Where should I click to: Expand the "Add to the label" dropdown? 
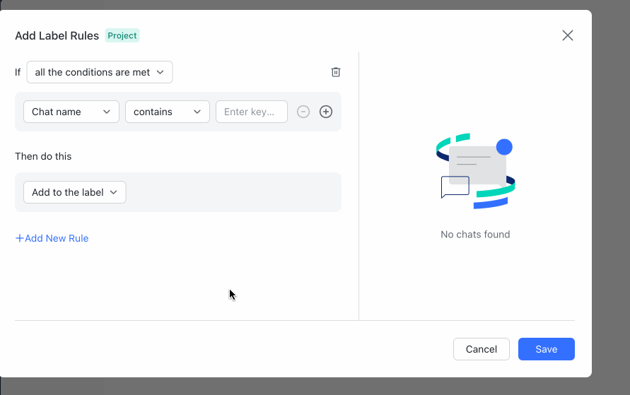coord(75,192)
